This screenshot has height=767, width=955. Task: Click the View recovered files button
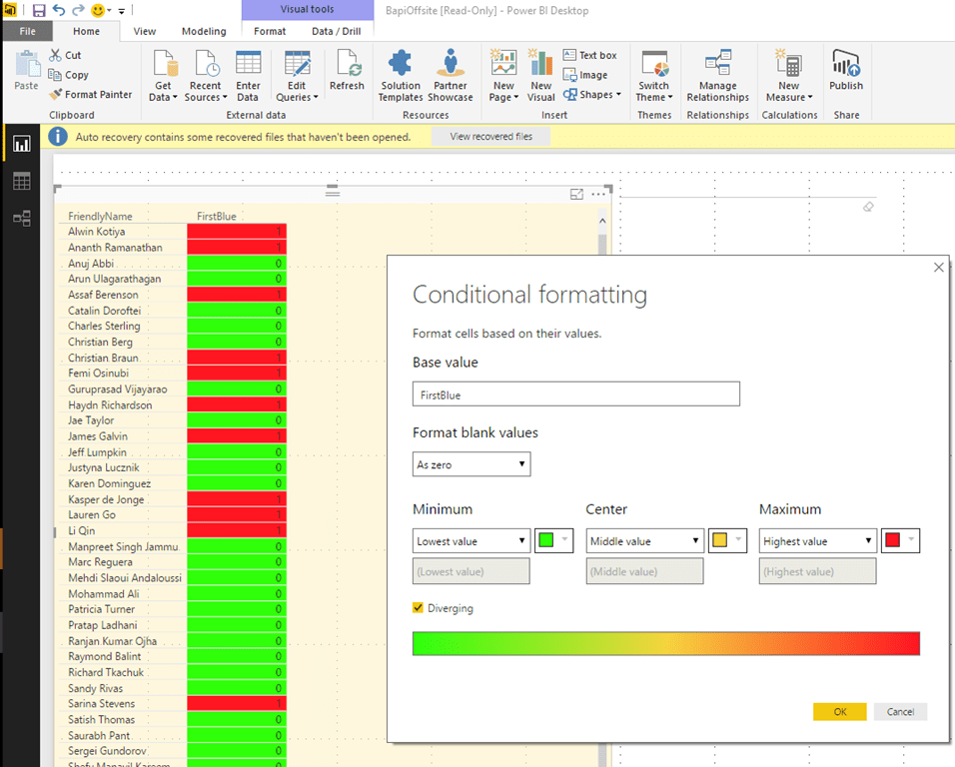(490, 137)
